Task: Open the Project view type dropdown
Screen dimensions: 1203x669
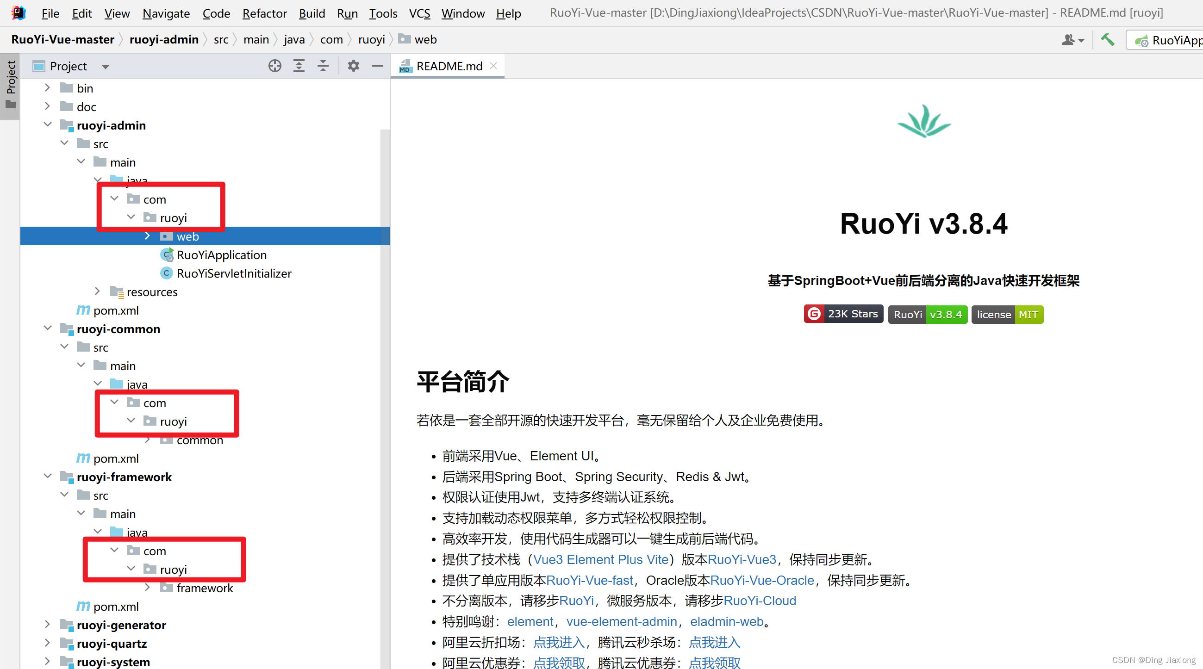Action: pyautogui.click(x=106, y=67)
